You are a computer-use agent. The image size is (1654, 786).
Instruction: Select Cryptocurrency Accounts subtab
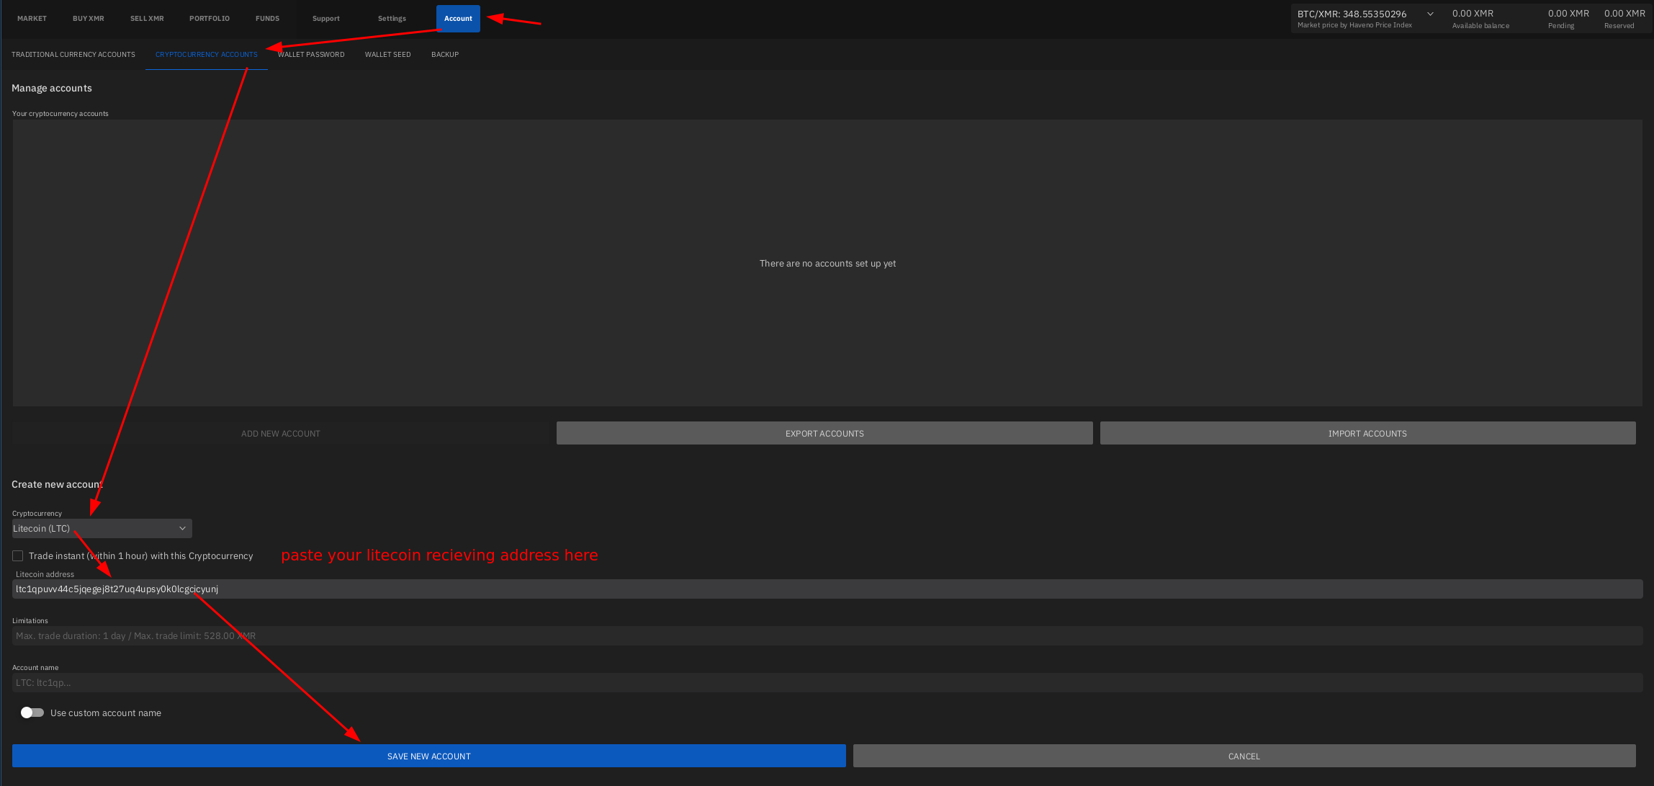pyautogui.click(x=207, y=55)
